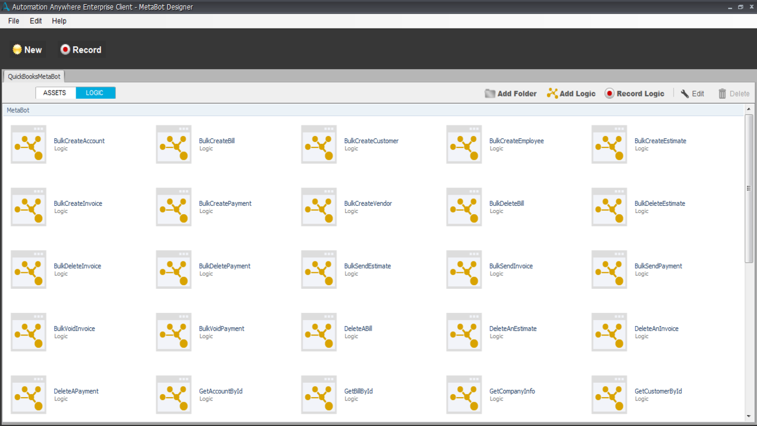757x426 pixels.
Task: Click the vertical scrollbar thumb
Action: click(749, 188)
